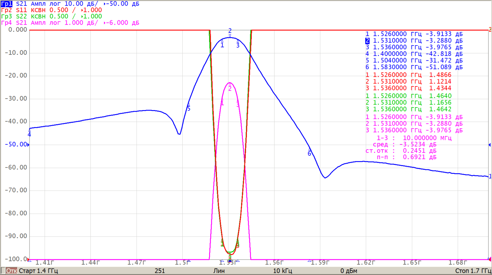
Task: Activate the highlighted Гр1 trace label
Action: pos(6,4)
